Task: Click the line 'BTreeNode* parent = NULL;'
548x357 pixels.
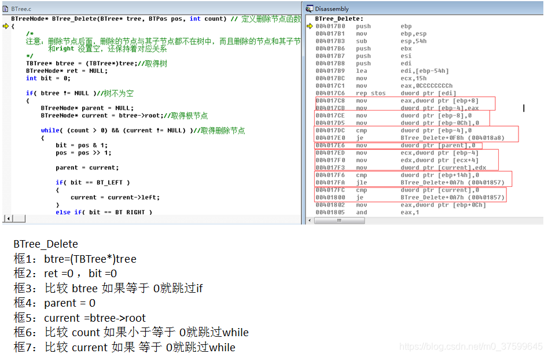Action: (87, 108)
